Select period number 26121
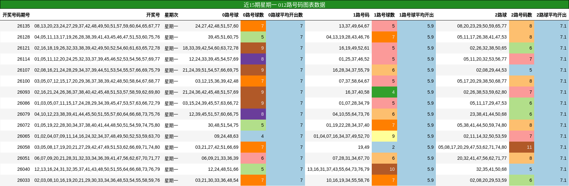Screen dimensions: 569x186 coord(23,48)
